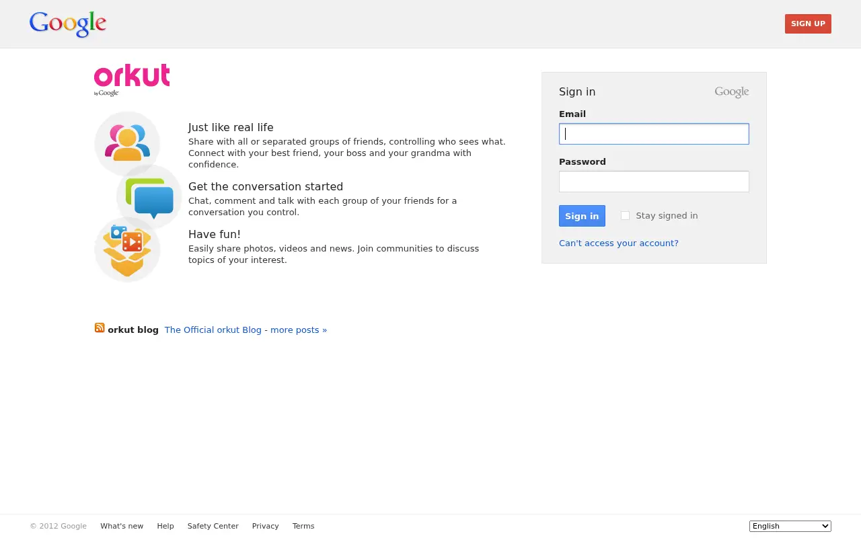Click the Have fun! heading
This screenshot has height=538, width=861.
point(215,234)
